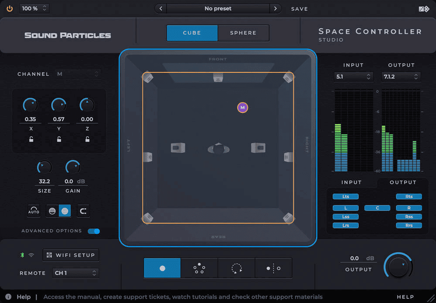The image size is (436, 303).
Task: Lock the X coordinate padlock
Action: point(30,140)
